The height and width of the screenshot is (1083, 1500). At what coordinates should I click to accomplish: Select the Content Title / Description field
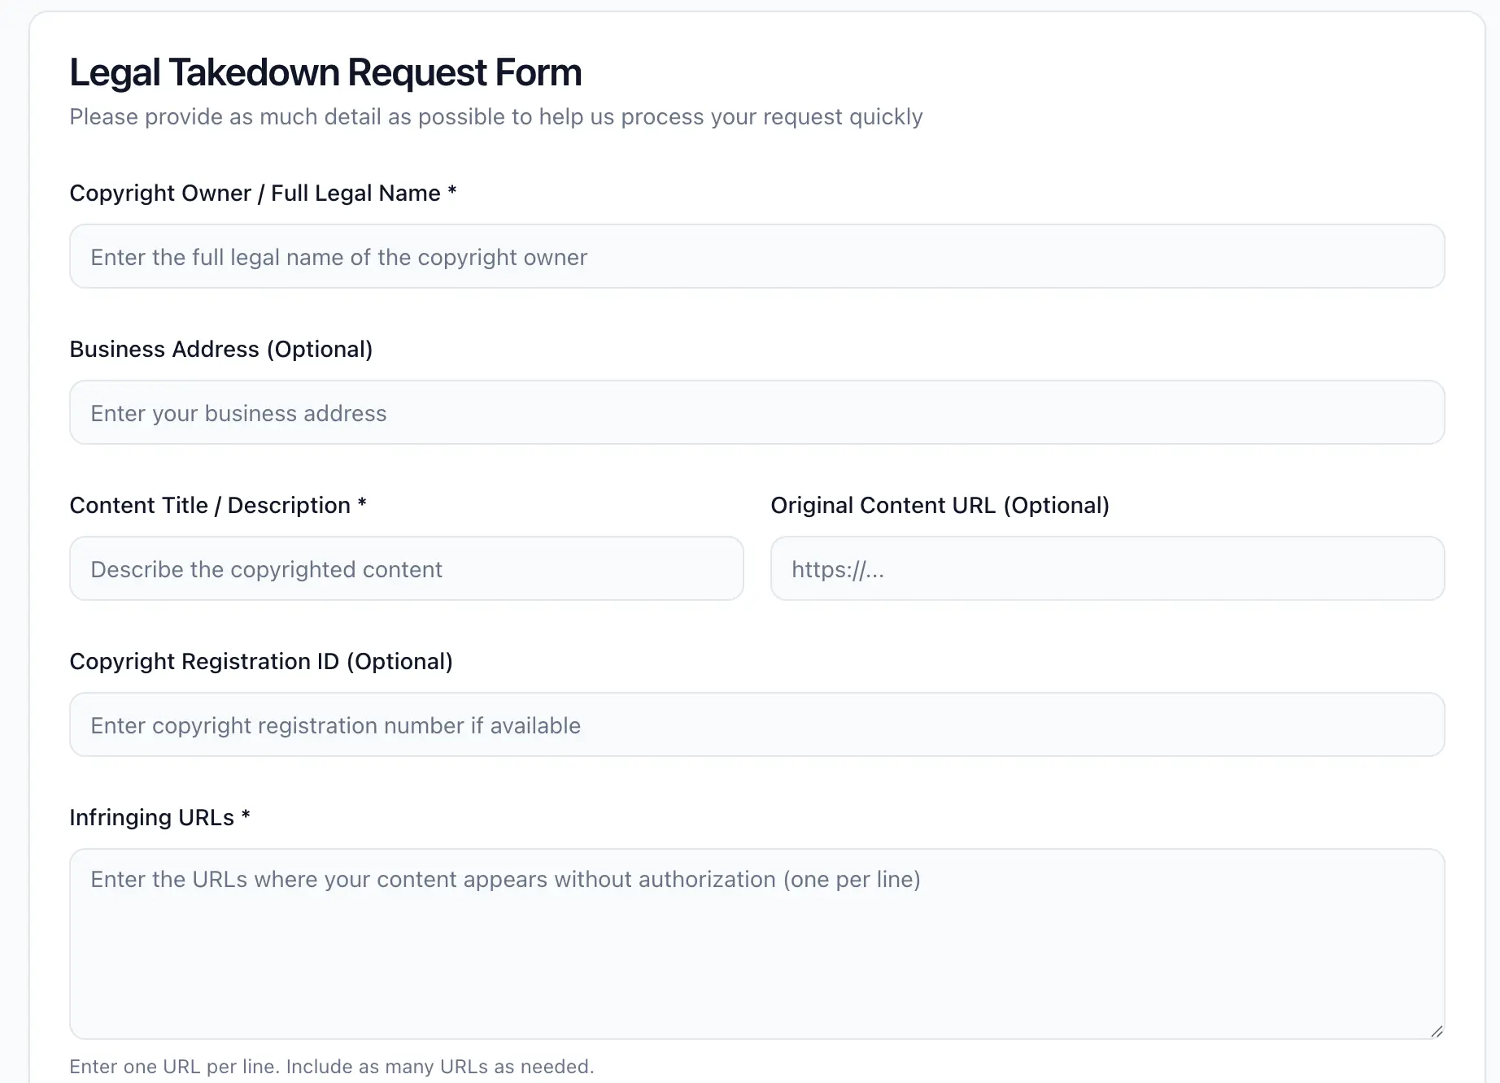pyautogui.click(x=406, y=568)
